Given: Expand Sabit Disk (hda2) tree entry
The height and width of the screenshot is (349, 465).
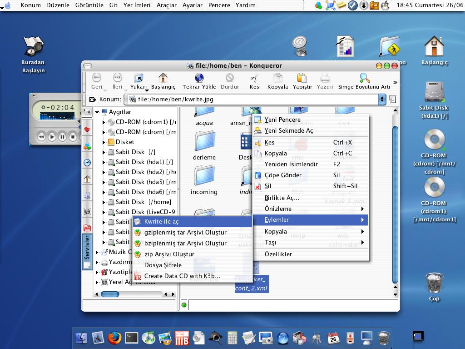Looking at the screenshot, I should pos(104,172).
